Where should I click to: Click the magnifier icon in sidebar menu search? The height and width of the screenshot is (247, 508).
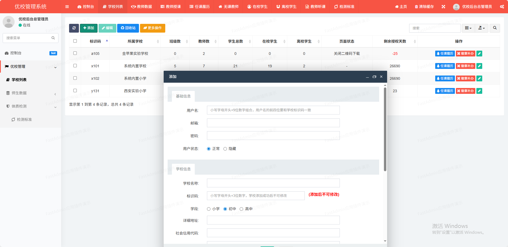click(x=53, y=38)
